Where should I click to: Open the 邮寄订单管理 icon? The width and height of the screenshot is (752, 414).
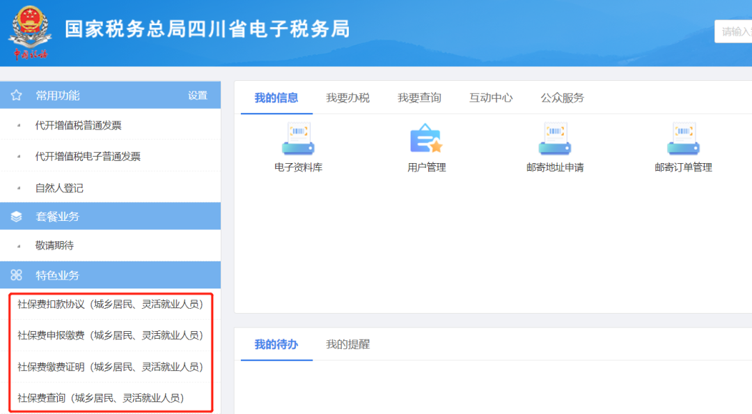click(684, 139)
